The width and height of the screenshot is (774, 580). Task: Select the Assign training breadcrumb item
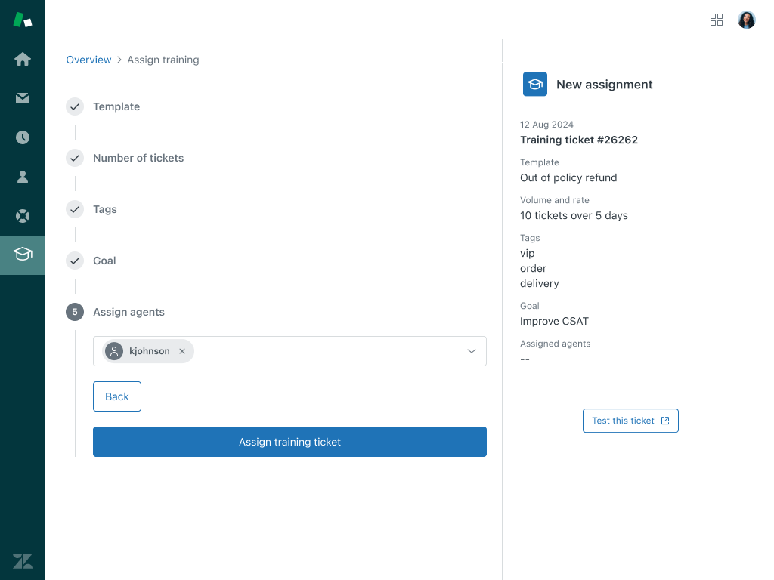pyautogui.click(x=163, y=60)
